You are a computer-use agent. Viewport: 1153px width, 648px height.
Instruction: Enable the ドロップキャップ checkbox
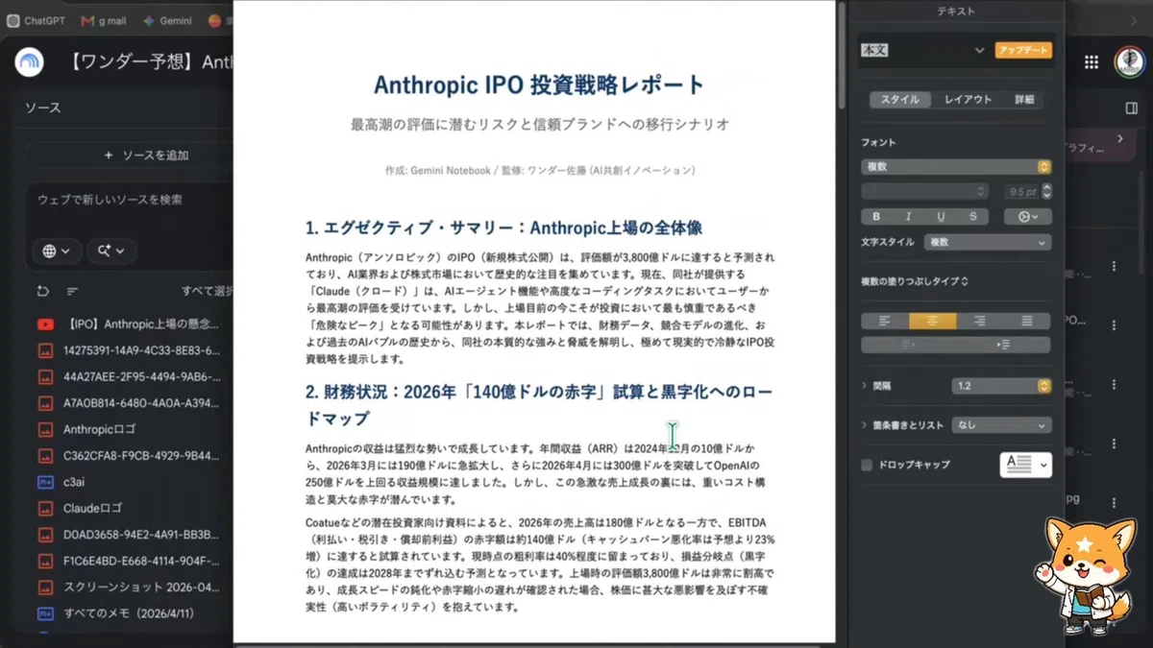[x=868, y=465]
